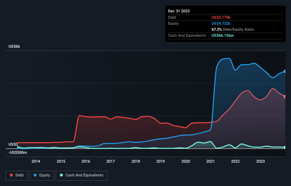Image resolution: width=291 pixels, height=186 pixels.
Task: Select the blue Equity endpoint marker
Action: 285,71
